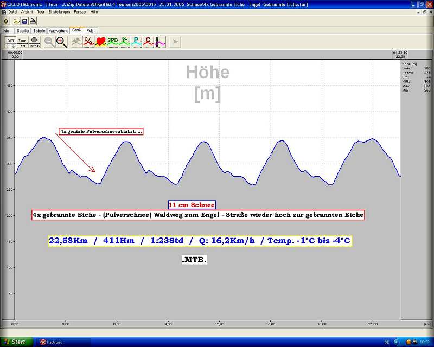
Task: Toggle the altitude mountain curve button
Action: click(76, 42)
